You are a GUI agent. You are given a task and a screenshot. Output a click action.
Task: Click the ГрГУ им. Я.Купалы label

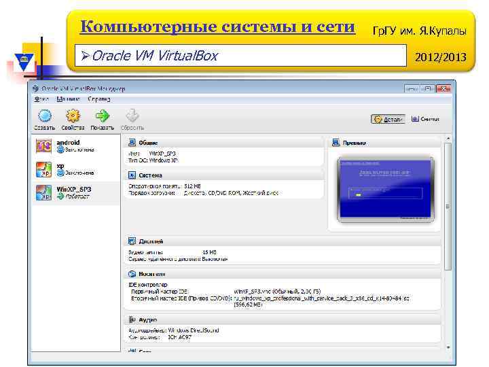tap(420, 31)
